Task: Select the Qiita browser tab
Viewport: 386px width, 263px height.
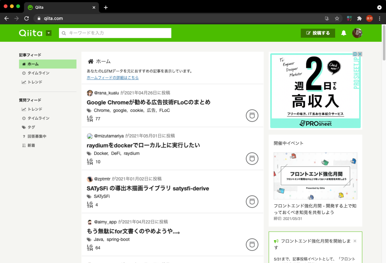Action: point(61,7)
